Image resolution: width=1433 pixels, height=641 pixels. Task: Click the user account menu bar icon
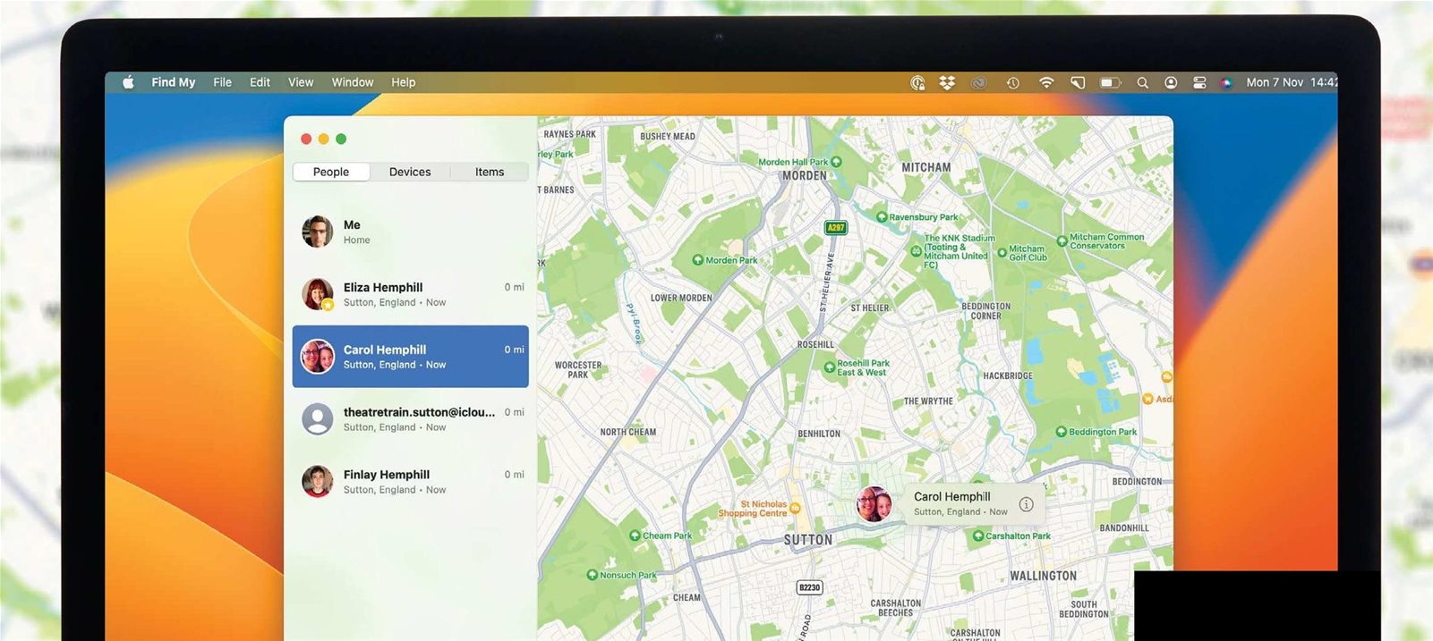click(1171, 82)
